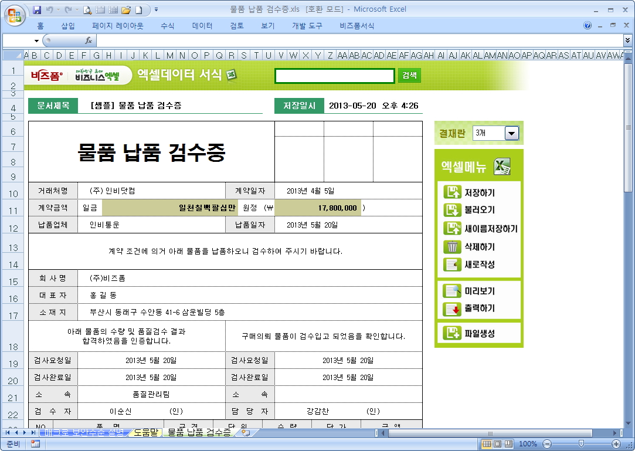Click the green 검색 button
The height and width of the screenshot is (451, 635).
[409, 76]
